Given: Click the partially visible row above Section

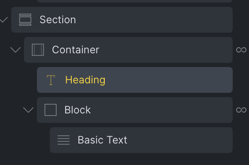Looking at the screenshot, I should click(135, 1).
